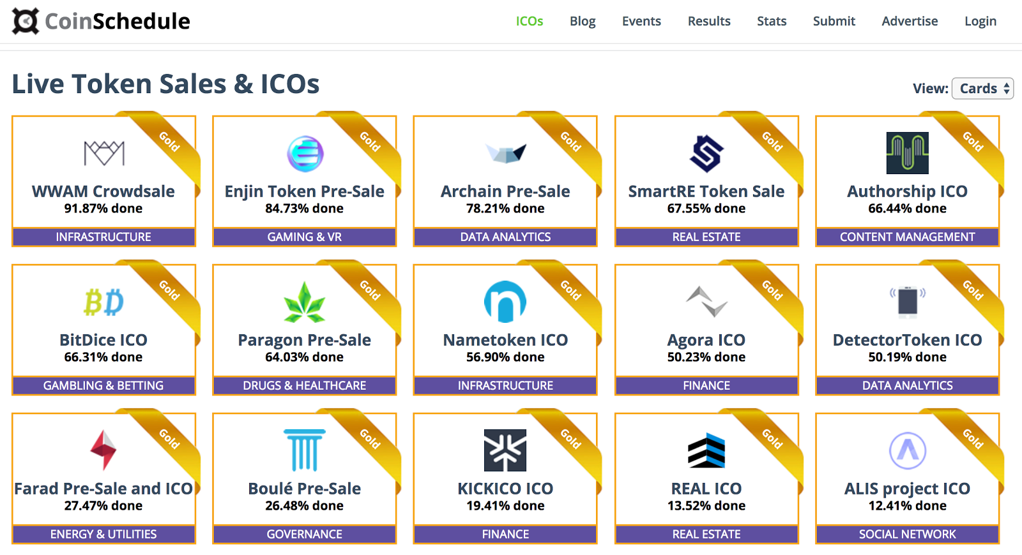
Task: Click the Boulé pillar logo
Action: [x=305, y=450]
